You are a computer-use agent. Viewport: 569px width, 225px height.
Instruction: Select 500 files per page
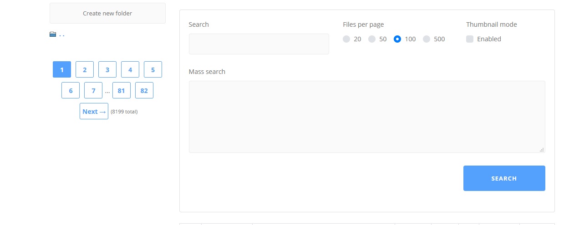[427, 39]
